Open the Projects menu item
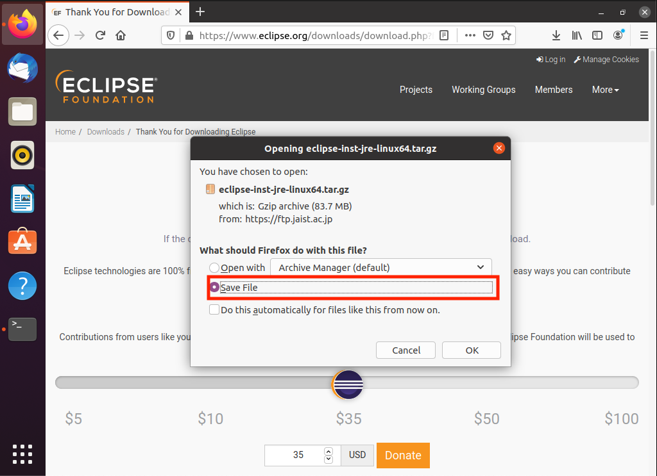 [x=416, y=90]
